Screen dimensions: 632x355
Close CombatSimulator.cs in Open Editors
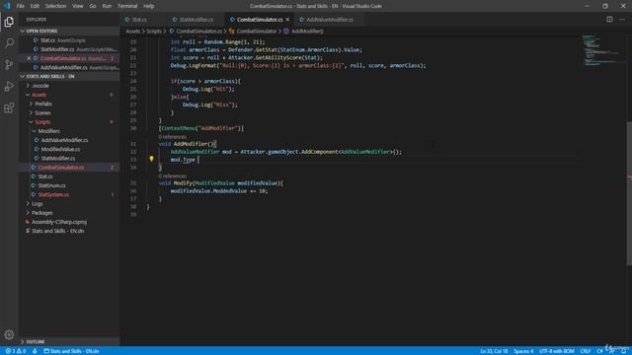[29, 58]
